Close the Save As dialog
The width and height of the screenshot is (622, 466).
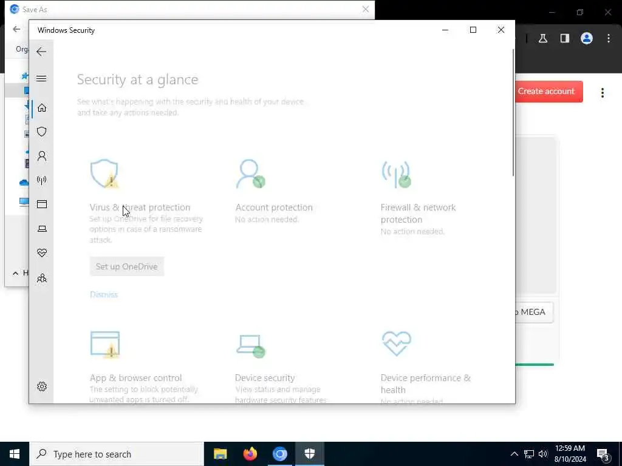pos(365,9)
